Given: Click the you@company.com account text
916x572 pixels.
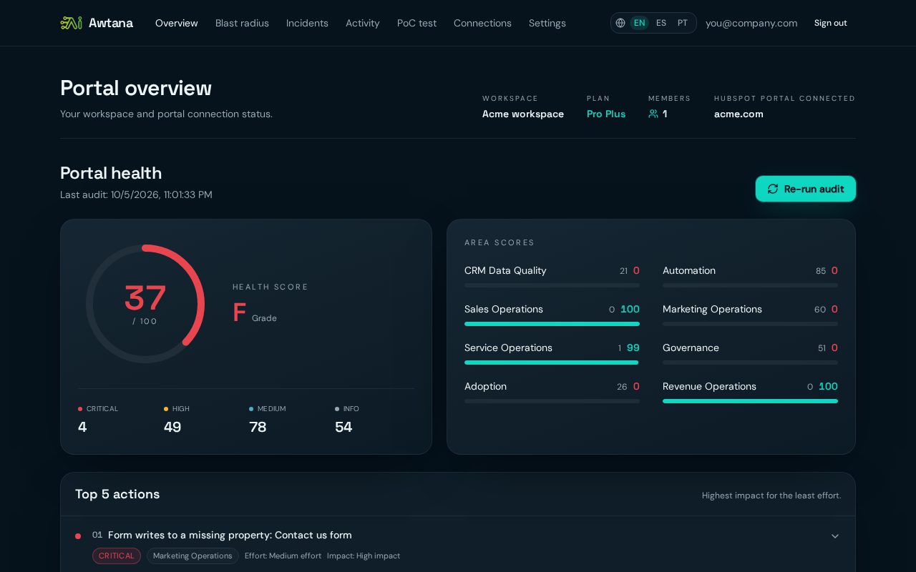Looking at the screenshot, I should click(751, 23).
